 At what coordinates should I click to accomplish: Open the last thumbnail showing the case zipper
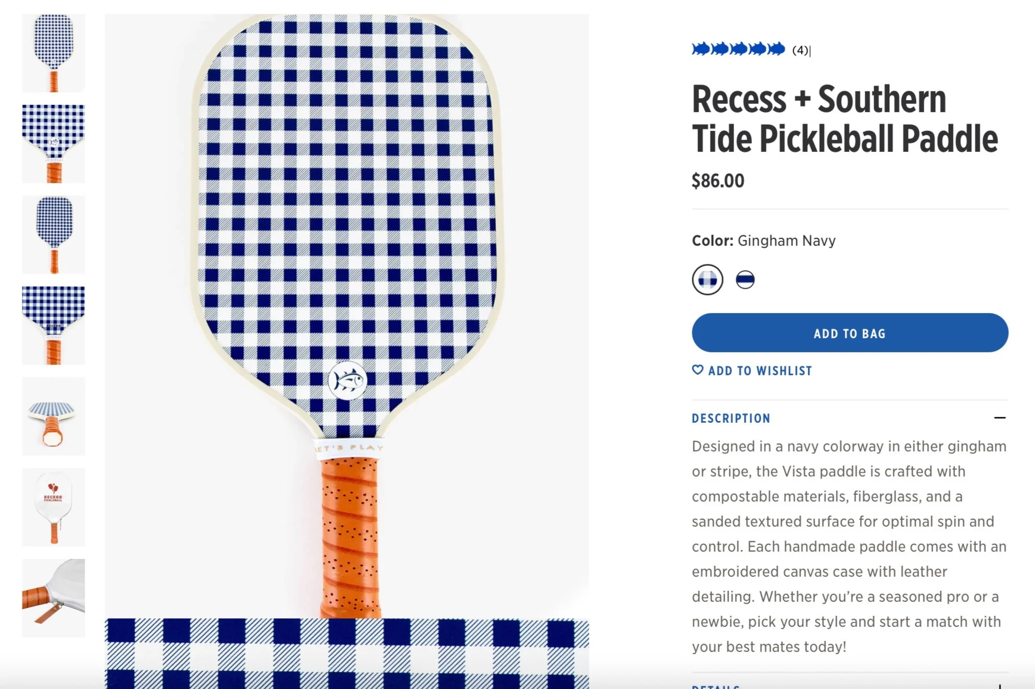pyautogui.click(x=53, y=598)
